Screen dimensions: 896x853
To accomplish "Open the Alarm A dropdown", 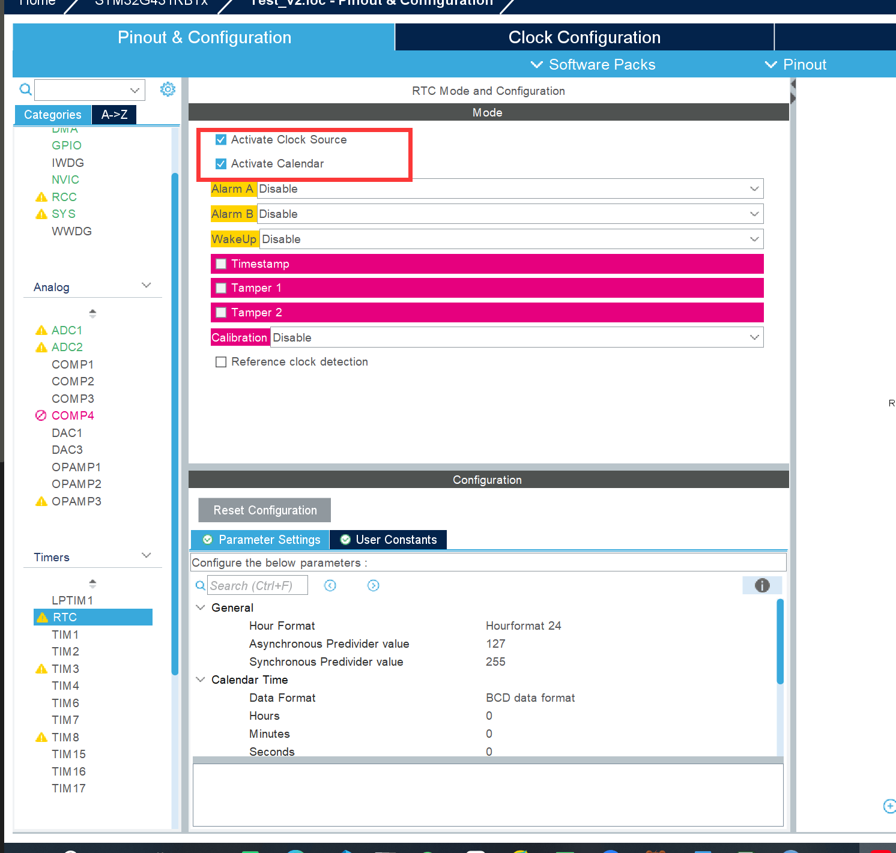I will 509,189.
